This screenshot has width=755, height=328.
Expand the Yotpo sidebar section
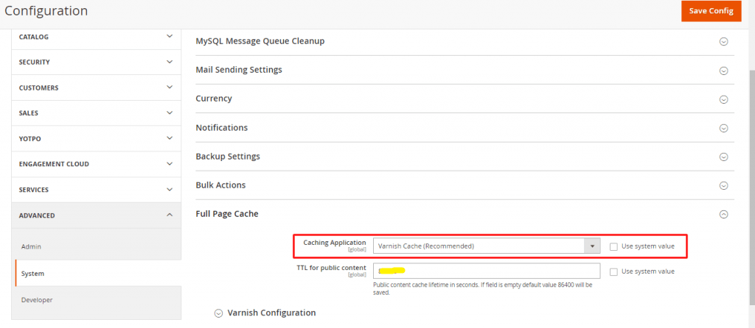97,138
